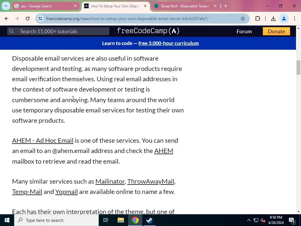The width and height of the screenshot is (301, 226).
Task: Click the text '@ahem.email address'
Action: tap(83, 151)
